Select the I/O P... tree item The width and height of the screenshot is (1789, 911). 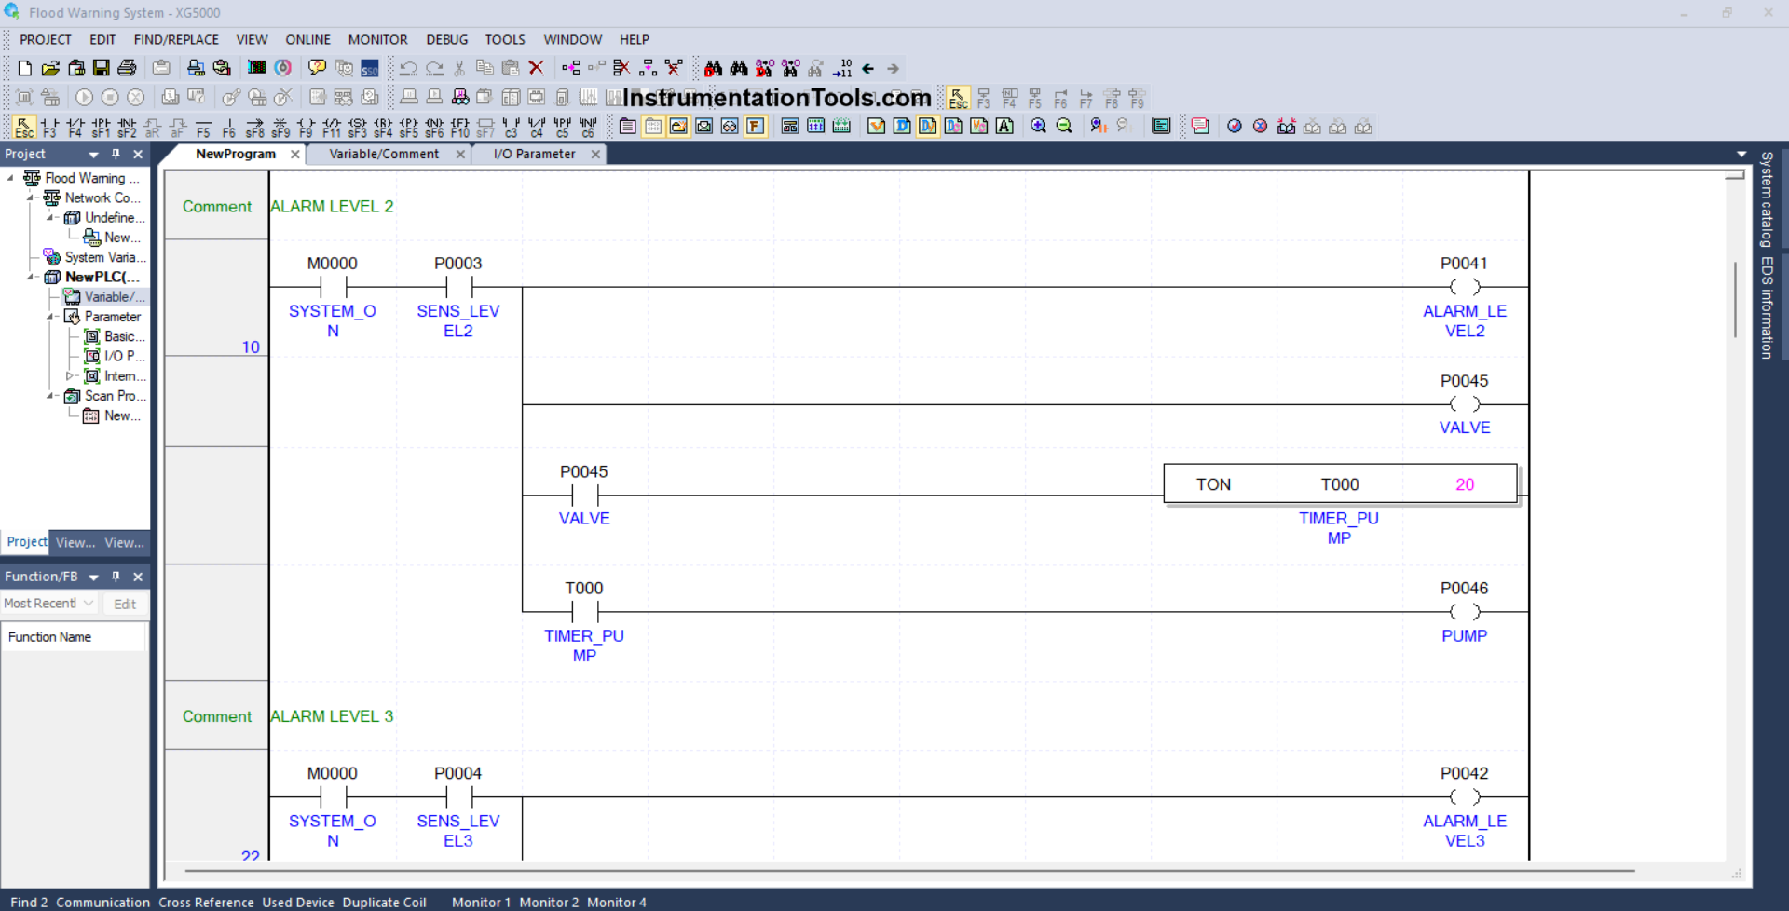[x=115, y=356]
